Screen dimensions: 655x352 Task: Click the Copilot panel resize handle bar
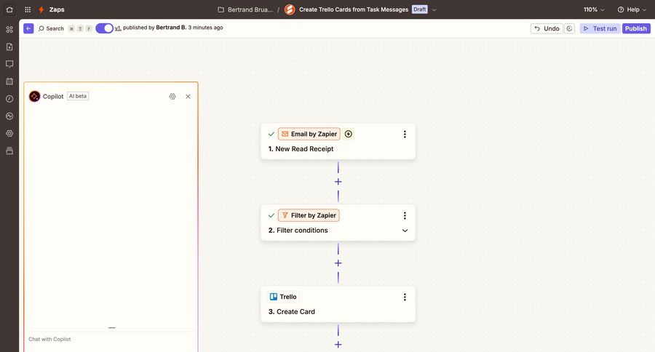pyautogui.click(x=111, y=328)
